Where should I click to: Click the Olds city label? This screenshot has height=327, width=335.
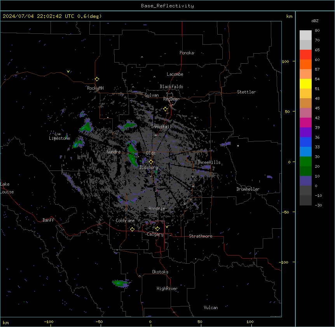pos(151,153)
